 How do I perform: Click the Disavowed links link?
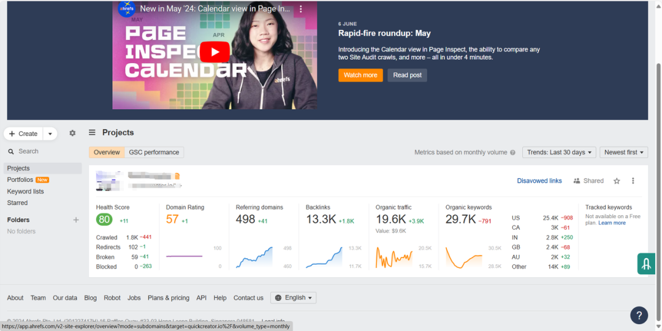[x=539, y=181]
